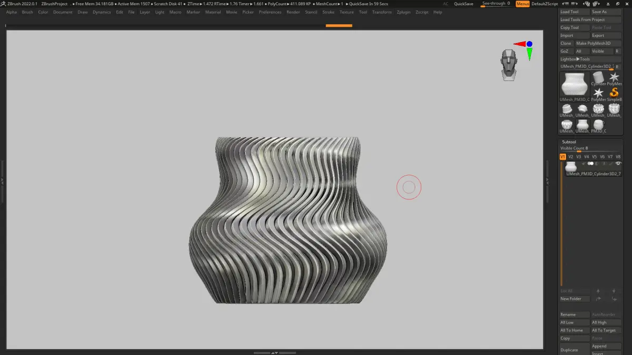Viewport: 632px width, 355px height.
Task: Click the hide-window icon in ZBrush title bar
Action: click(608, 4)
